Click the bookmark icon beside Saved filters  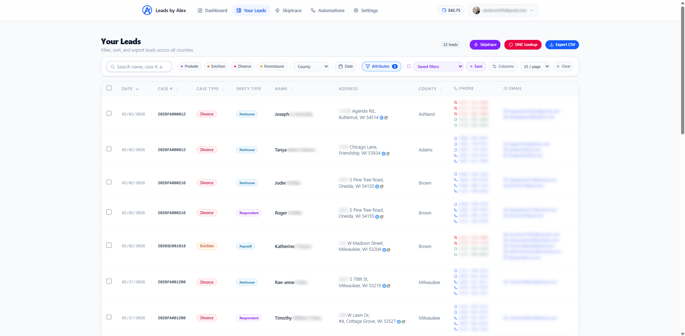click(x=409, y=67)
